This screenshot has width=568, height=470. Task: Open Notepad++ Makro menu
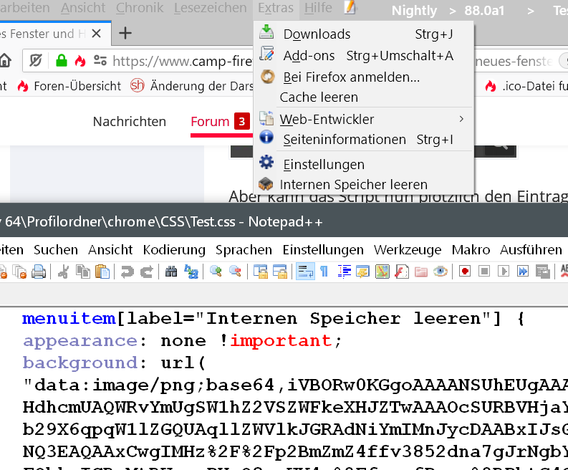(471, 249)
